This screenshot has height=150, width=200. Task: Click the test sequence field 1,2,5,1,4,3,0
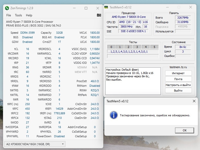[133, 52]
